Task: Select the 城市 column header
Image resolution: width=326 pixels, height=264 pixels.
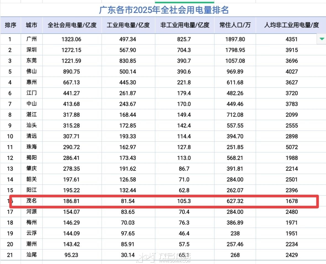Action: pyautogui.click(x=31, y=25)
